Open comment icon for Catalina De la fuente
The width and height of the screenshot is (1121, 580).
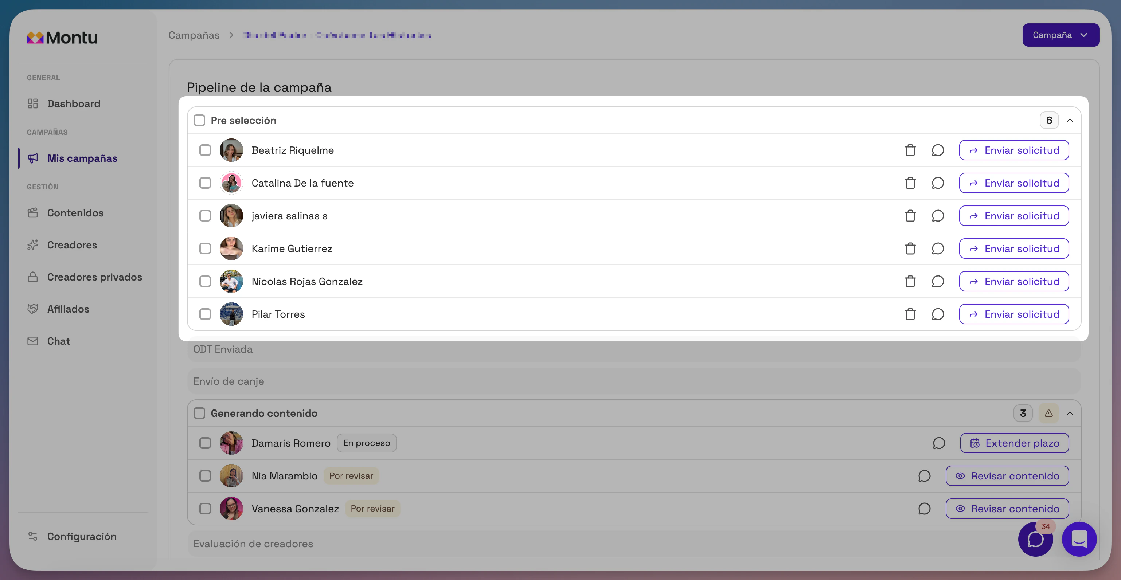937,183
